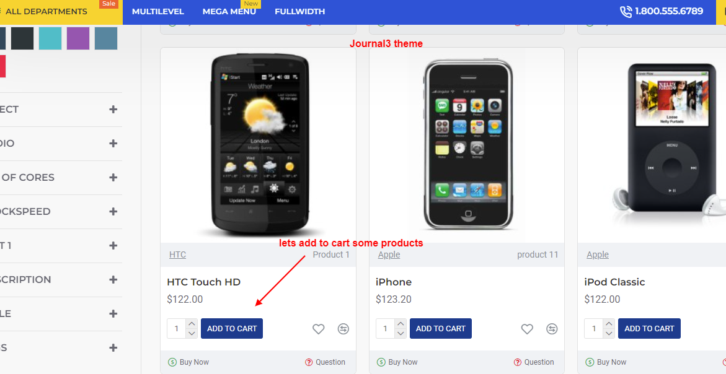Decrease iPhone quantity with down arrow
726x374 pixels.
click(x=401, y=333)
